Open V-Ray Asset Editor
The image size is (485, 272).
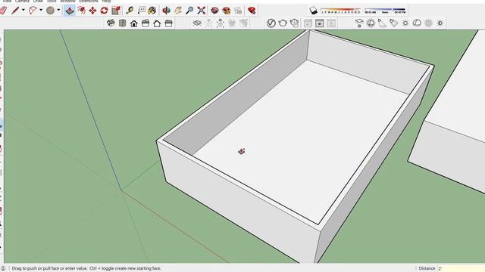click(x=271, y=23)
